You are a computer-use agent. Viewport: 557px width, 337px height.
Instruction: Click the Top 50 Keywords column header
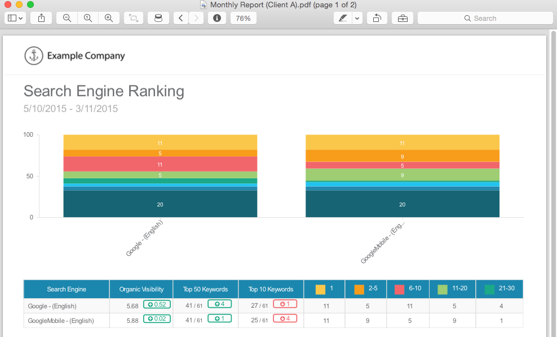coord(205,289)
